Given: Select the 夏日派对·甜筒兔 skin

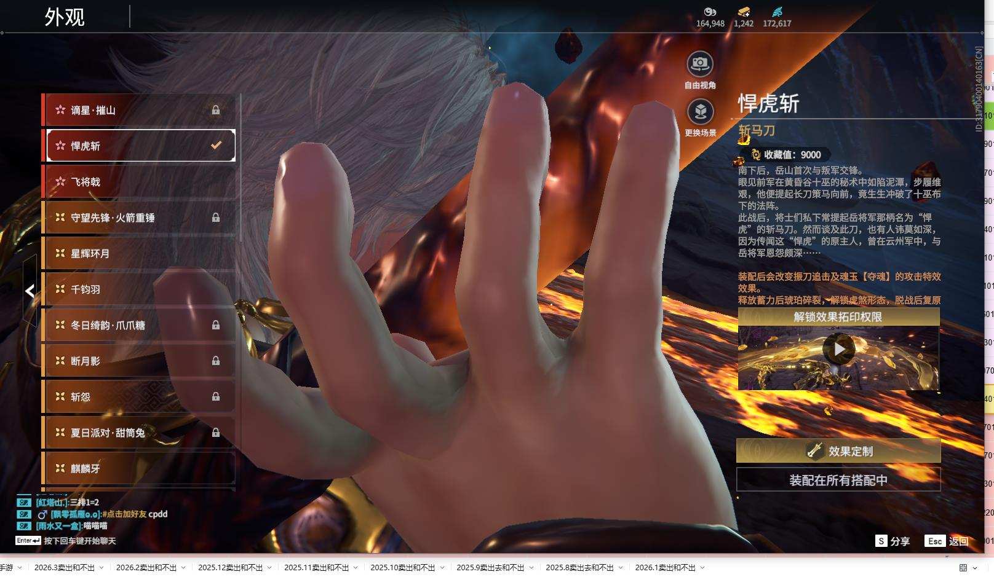Looking at the screenshot, I should 140,433.
